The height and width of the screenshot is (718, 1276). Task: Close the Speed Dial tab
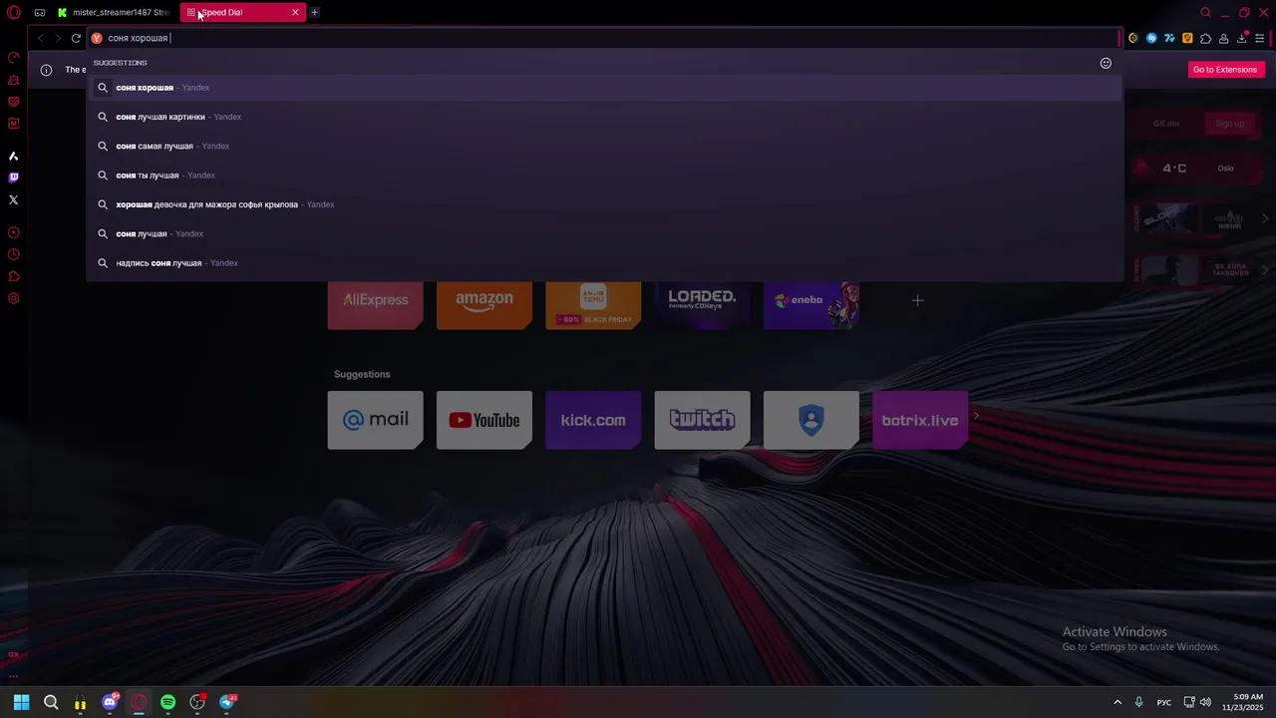coord(295,13)
